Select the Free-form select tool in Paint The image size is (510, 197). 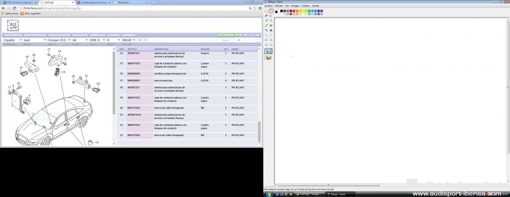click(x=266, y=11)
